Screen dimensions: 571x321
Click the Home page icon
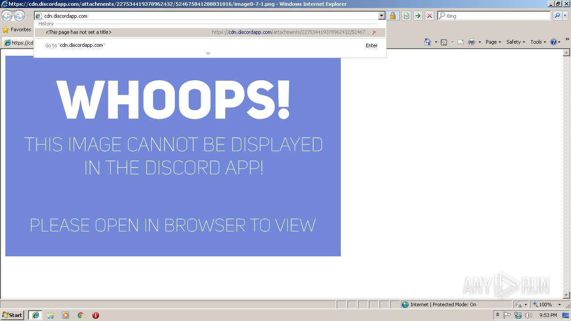[428, 42]
